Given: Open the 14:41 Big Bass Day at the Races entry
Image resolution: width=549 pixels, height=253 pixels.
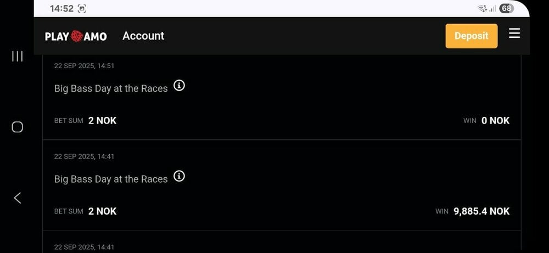Looking at the screenshot, I should pyautogui.click(x=282, y=185).
